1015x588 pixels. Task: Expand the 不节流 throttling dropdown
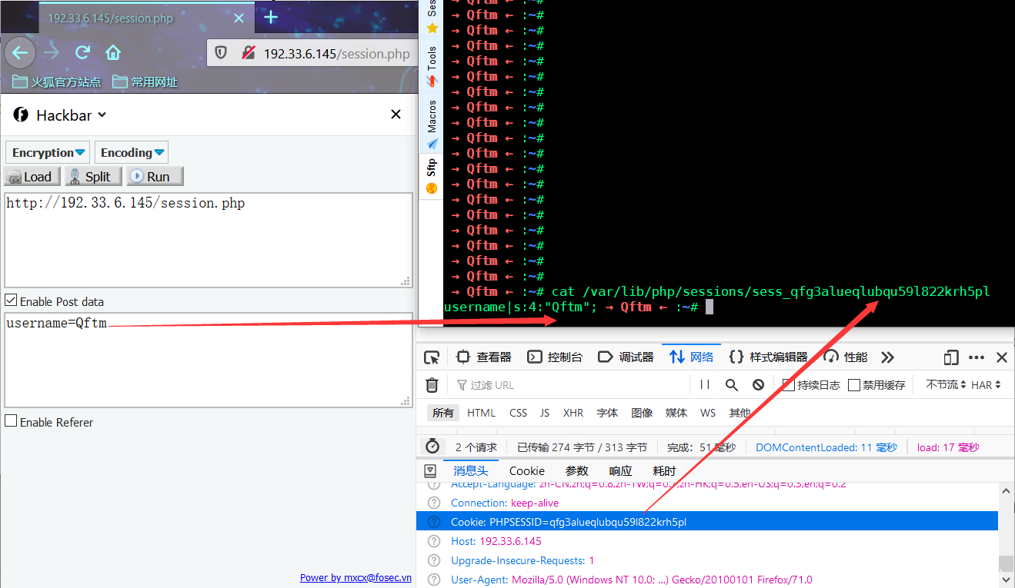tap(946, 385)
